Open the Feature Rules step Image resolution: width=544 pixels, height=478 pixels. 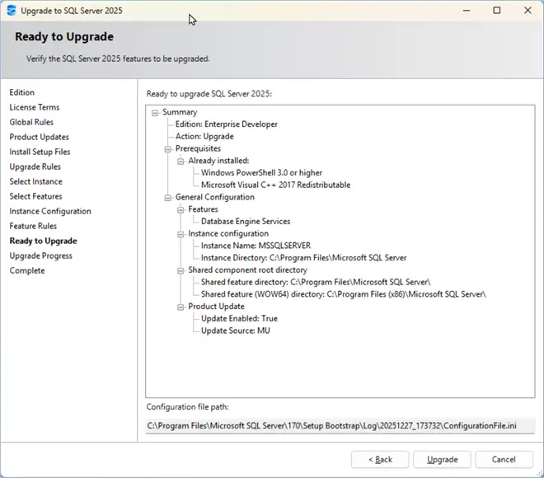coord(33,226)
